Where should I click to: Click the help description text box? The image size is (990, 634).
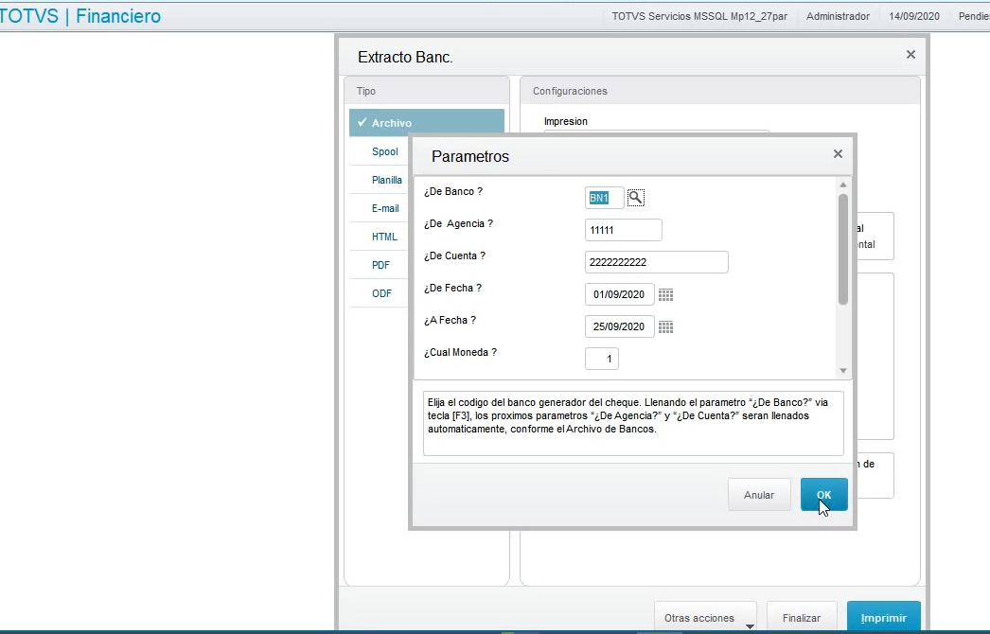click(x=633, y=423)
